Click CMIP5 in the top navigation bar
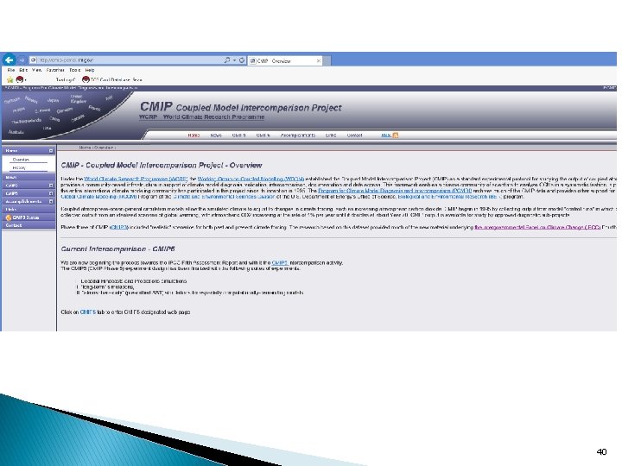 click(263, 135)
